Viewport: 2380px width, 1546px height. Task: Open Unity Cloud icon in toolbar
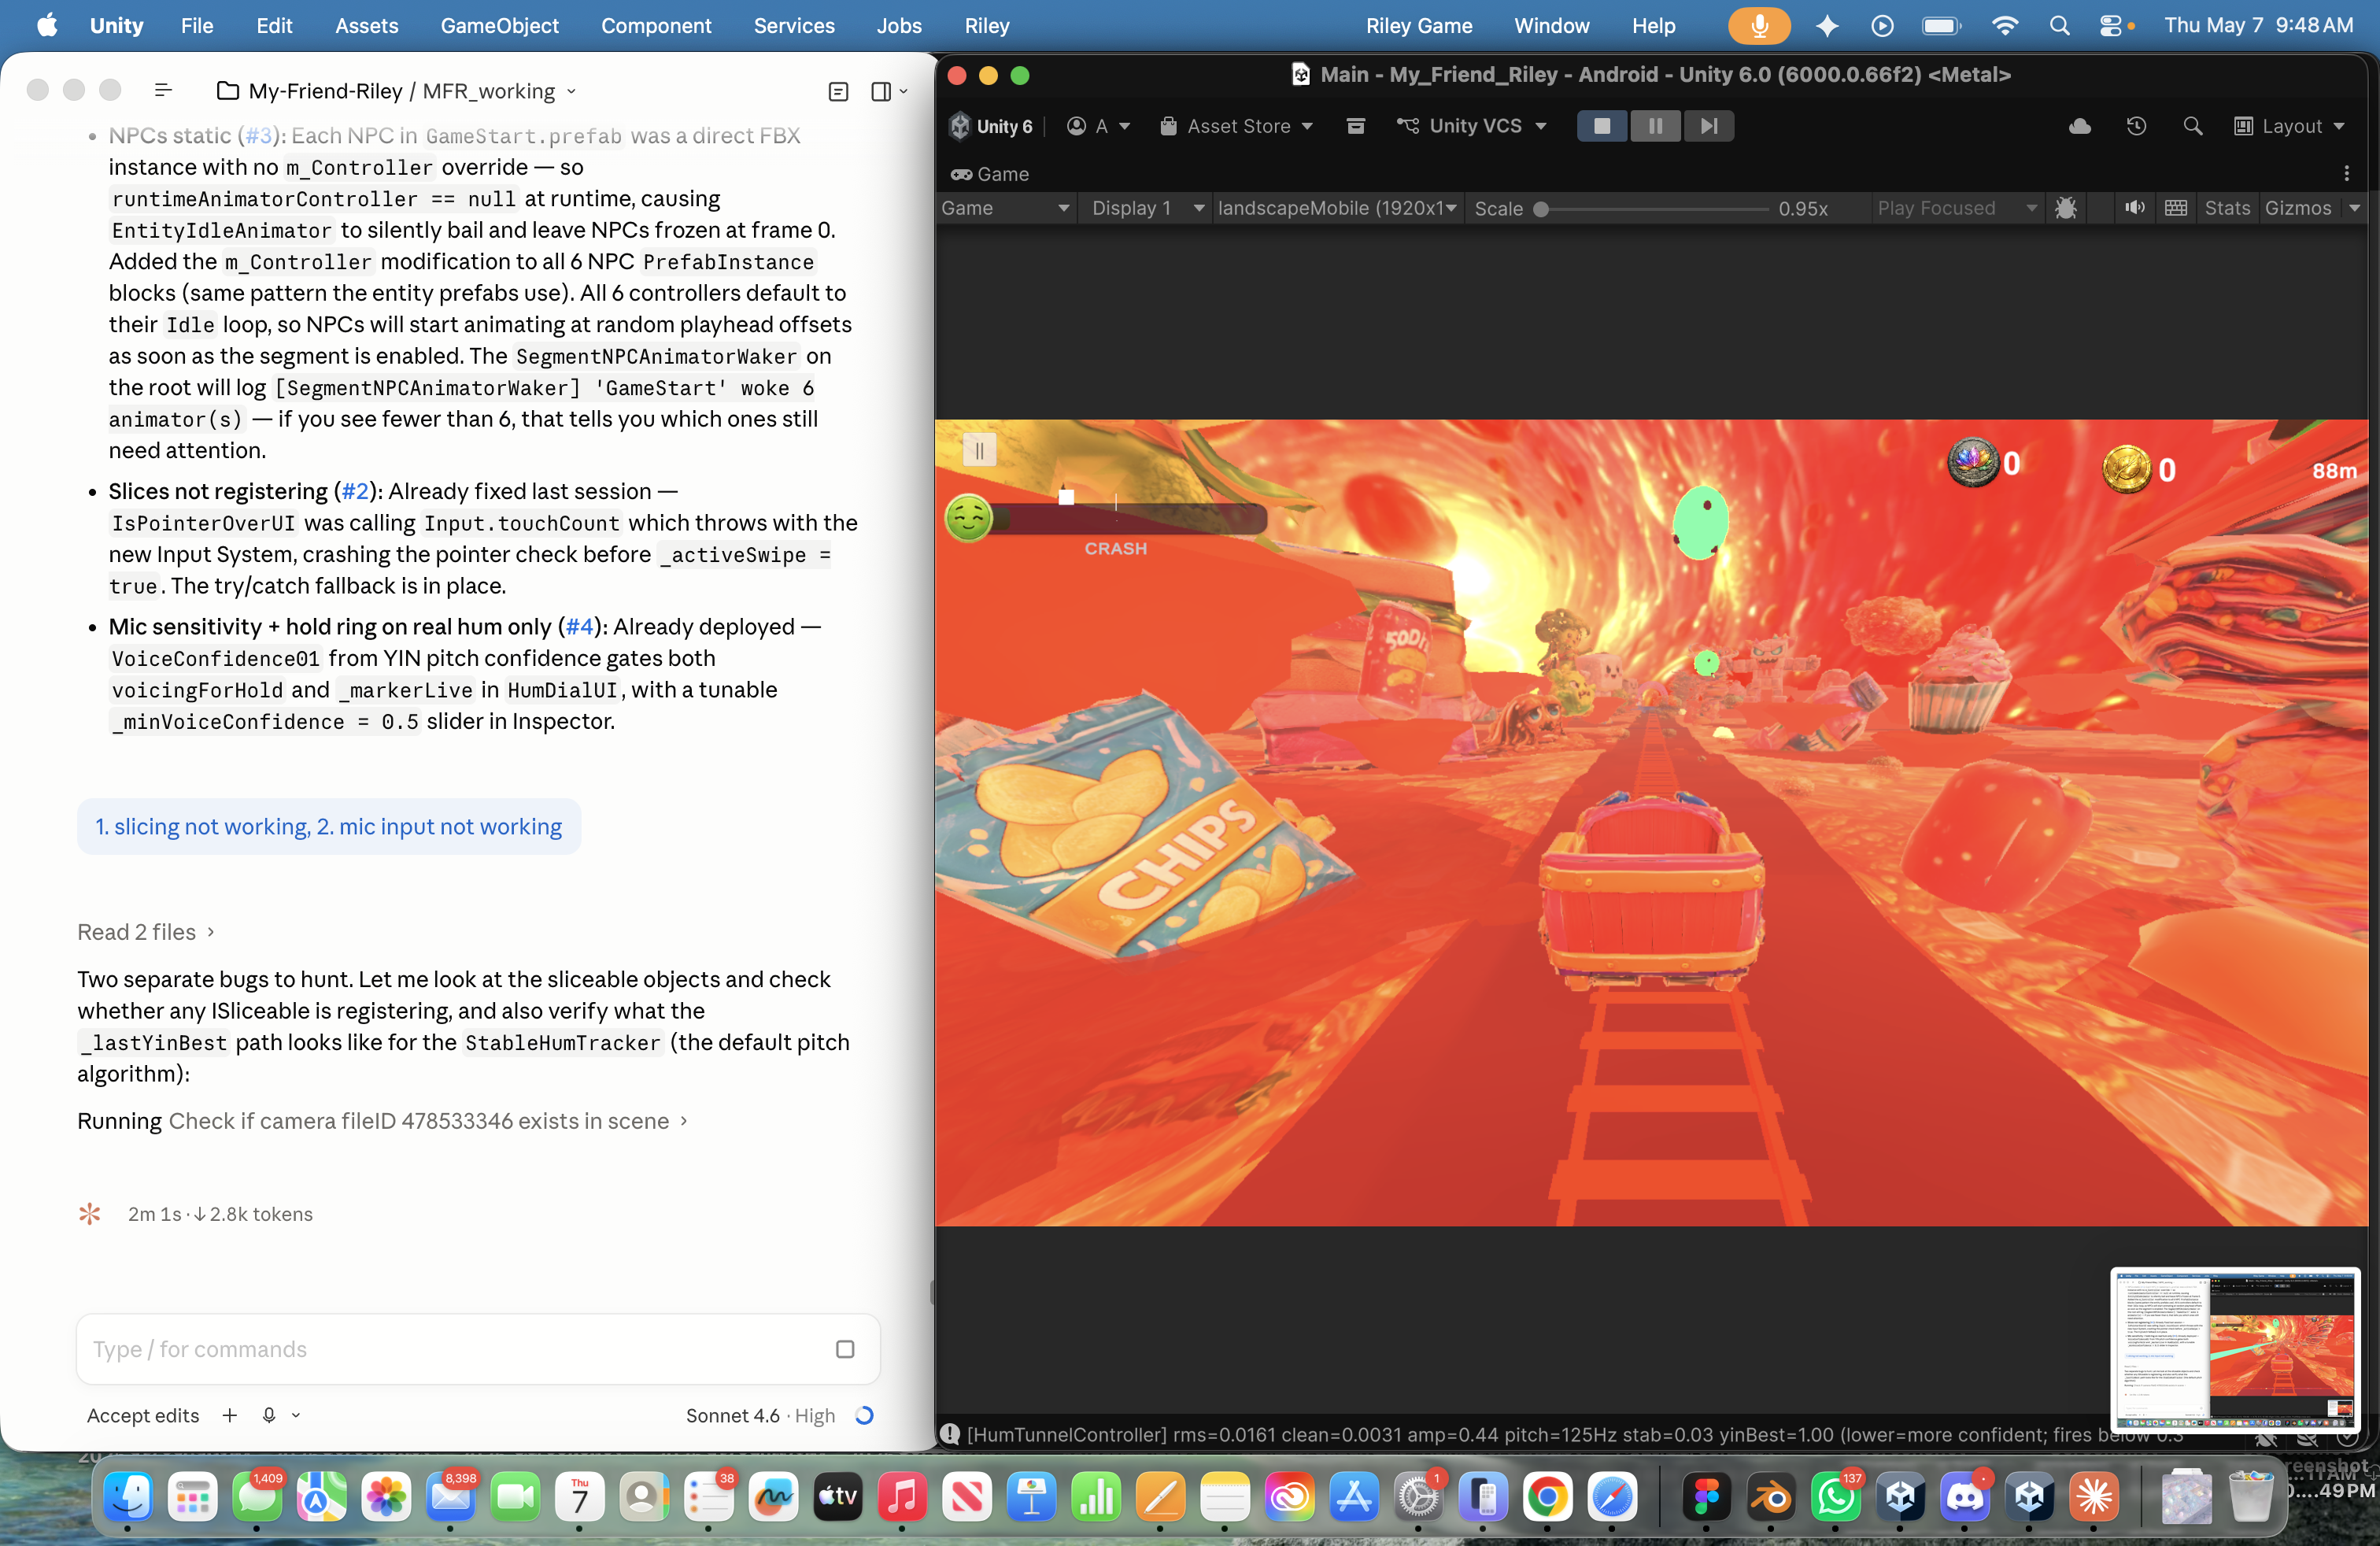[2079, 126]
